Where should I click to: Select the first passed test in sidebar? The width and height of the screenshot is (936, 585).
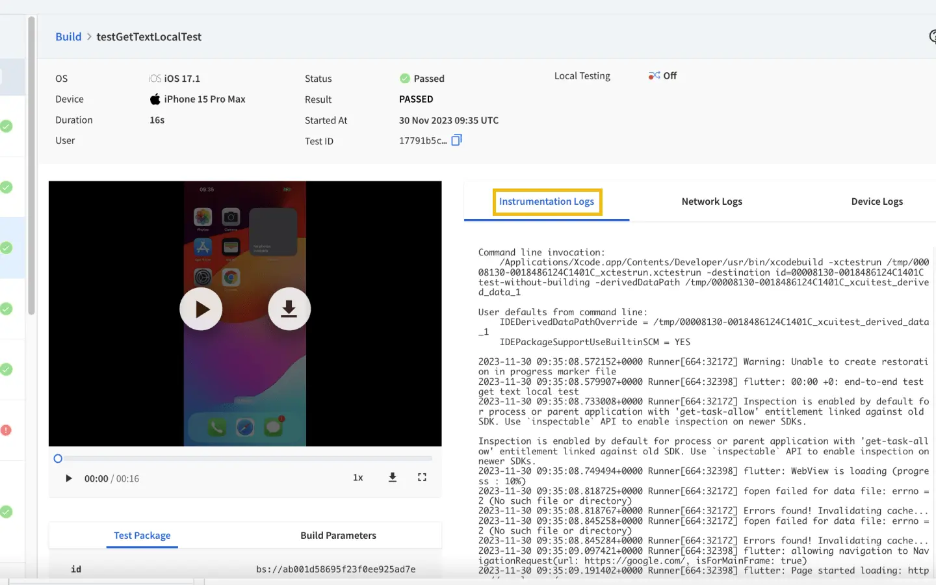coord(6,126)
